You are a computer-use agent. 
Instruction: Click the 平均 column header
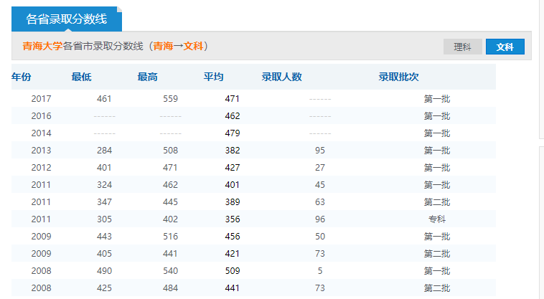pos(213,77)
